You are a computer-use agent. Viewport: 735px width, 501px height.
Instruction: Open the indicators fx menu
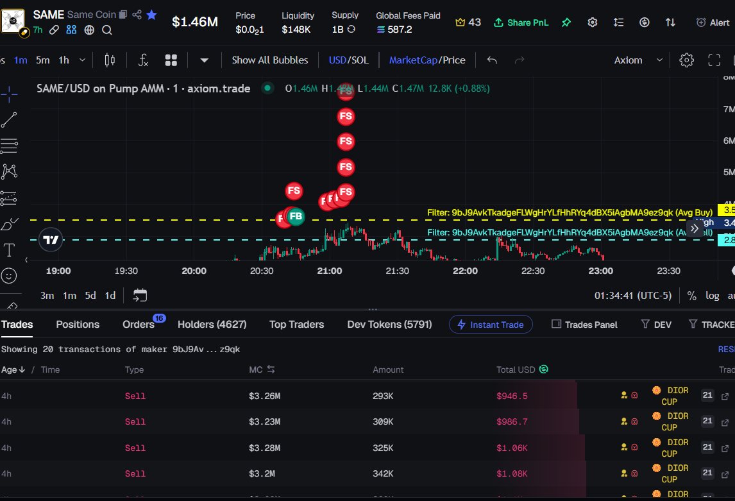pyautogui.click(x=144, y=60)
